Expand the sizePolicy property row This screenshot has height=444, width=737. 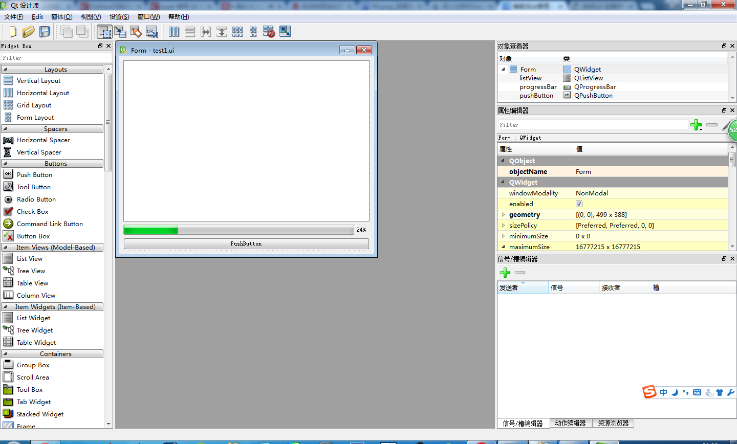(x=503, y=225)
